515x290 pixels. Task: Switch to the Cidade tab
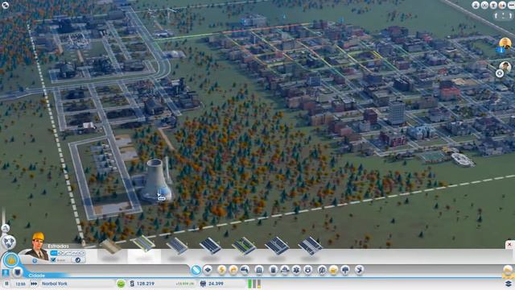point(36,275)
